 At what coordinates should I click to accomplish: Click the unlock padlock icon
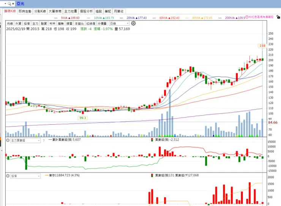click(278, 17)
